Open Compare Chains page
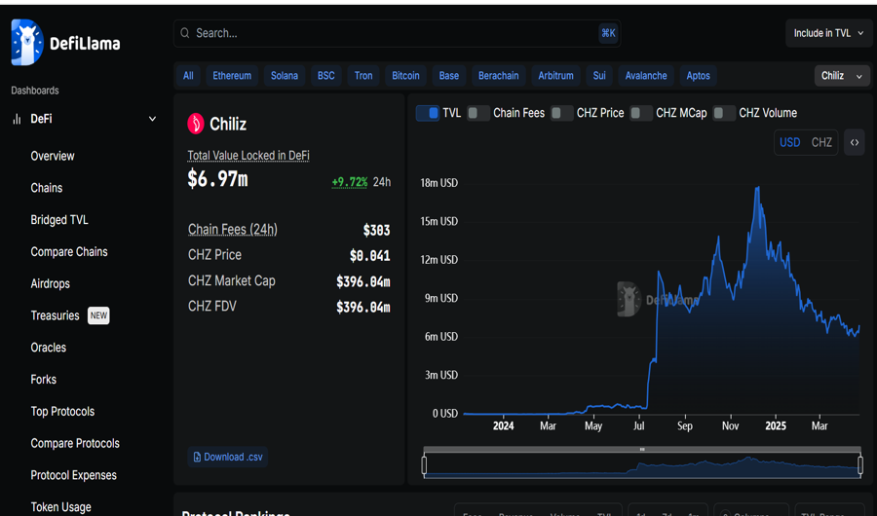Screen dimensions: 877x516 [x=69, y=251]
